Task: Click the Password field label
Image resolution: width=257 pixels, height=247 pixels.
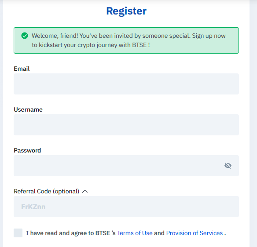Action: (x=27, y=150)
